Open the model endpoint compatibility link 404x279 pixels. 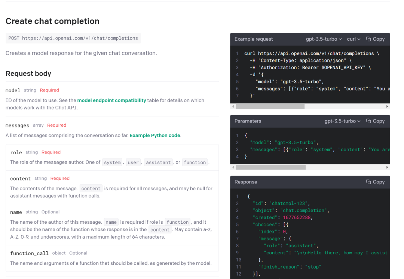point(111,100)
